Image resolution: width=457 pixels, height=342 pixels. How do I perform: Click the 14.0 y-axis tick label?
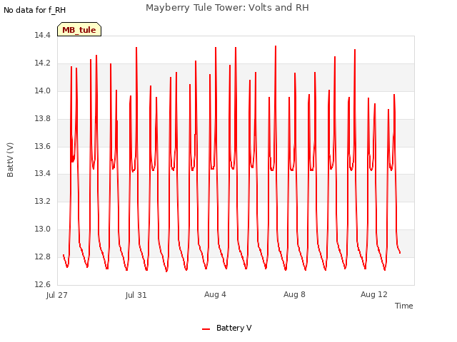pyautogui.click(x=43, y=90)
